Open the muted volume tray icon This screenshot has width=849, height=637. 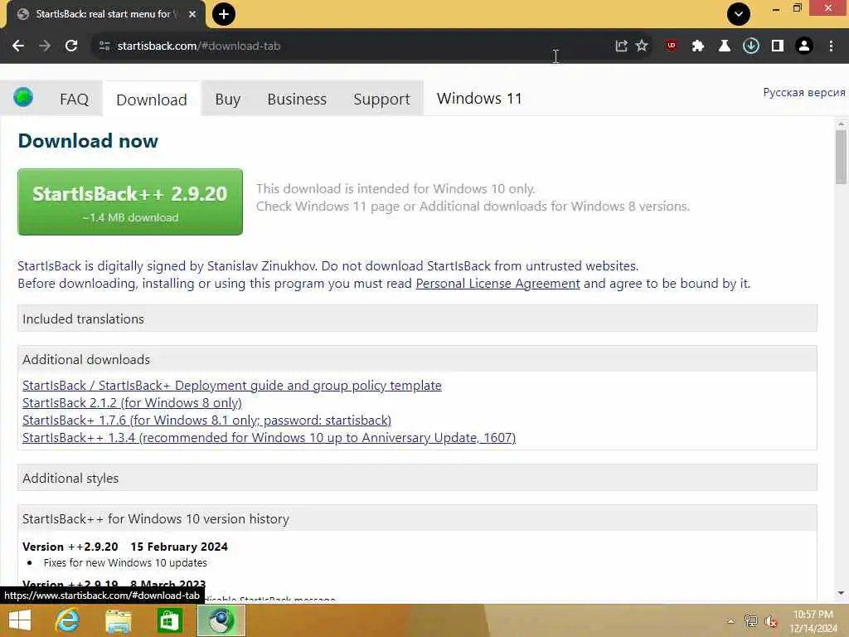coord(770,621)
